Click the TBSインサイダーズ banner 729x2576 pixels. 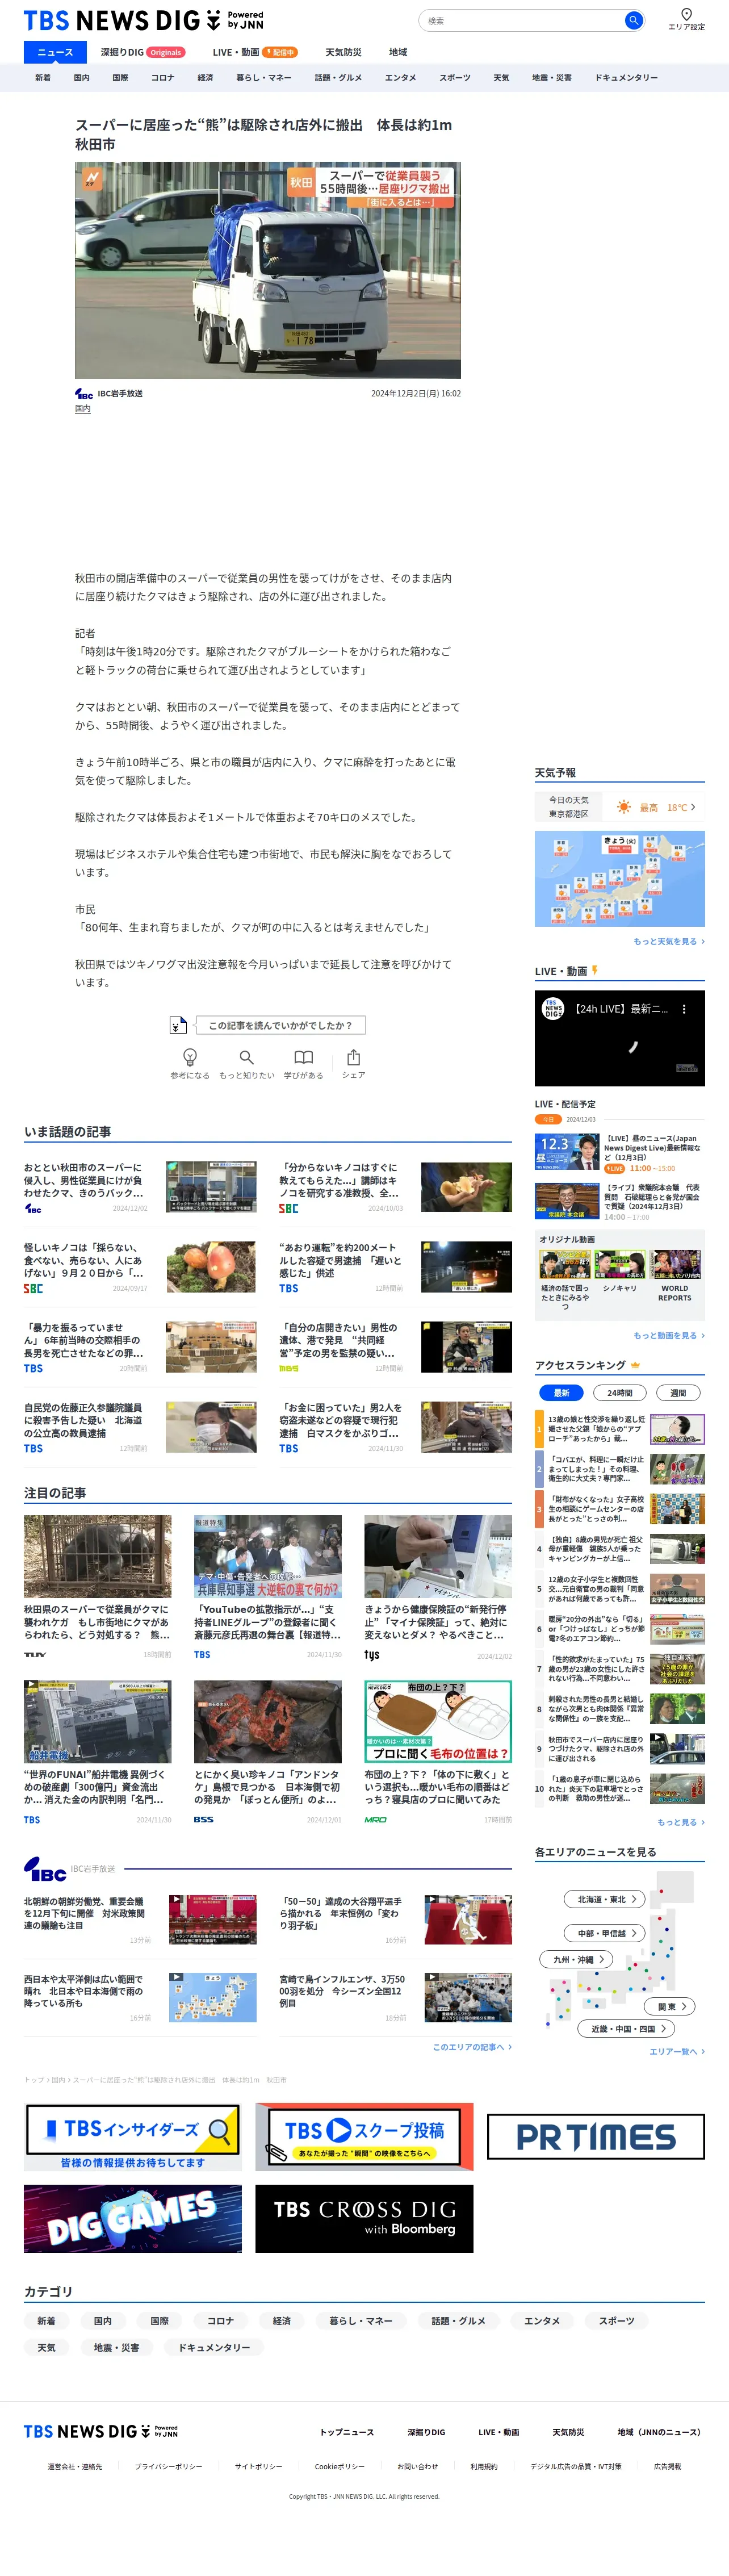click(x=133, y=2137)
